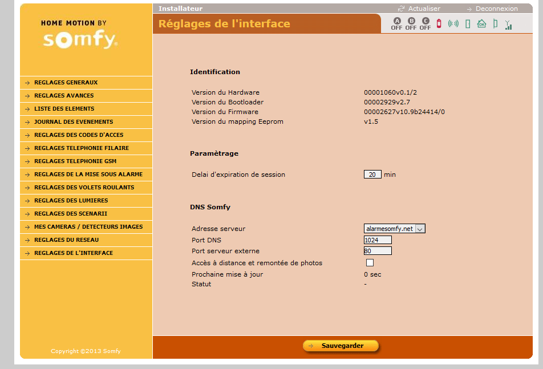Click the house OK status icon

[481, 23]
